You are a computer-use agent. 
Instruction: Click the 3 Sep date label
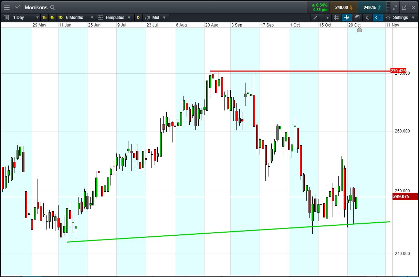click(237, 25)
